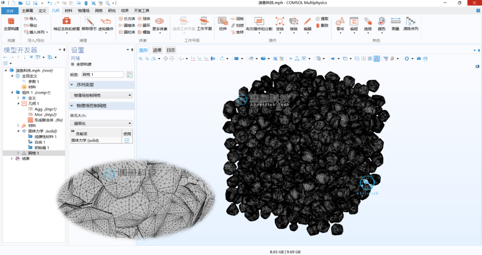482x255 pixels.
Task: Open the 变换 (Transforms) menu
Action: pos(280,24)
